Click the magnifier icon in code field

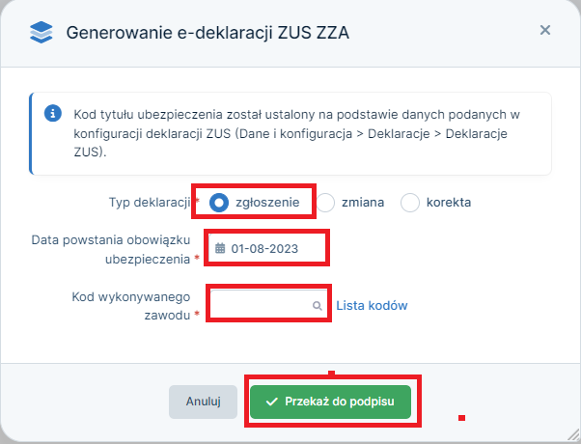[317, 306]
